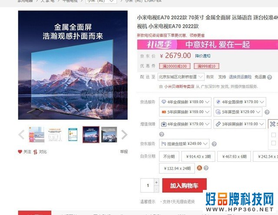Image resolution: width=278 pixels, height=215 pixels.
Task: Click help icon below 增值保障 options
Action: pyautogui.click(x=162, y=134)
